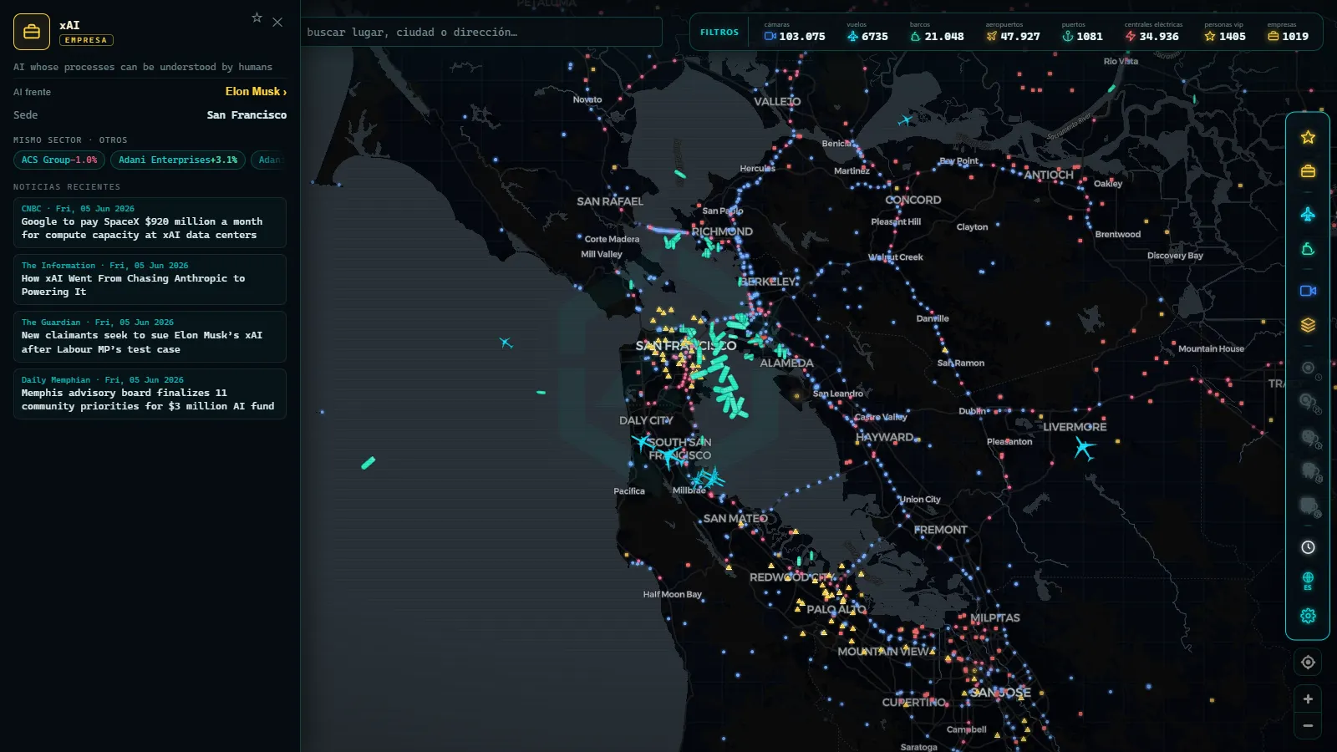Open Daily Memphian article on AI fund
Screen dimensions: 1337x752
tap(150, 394)
